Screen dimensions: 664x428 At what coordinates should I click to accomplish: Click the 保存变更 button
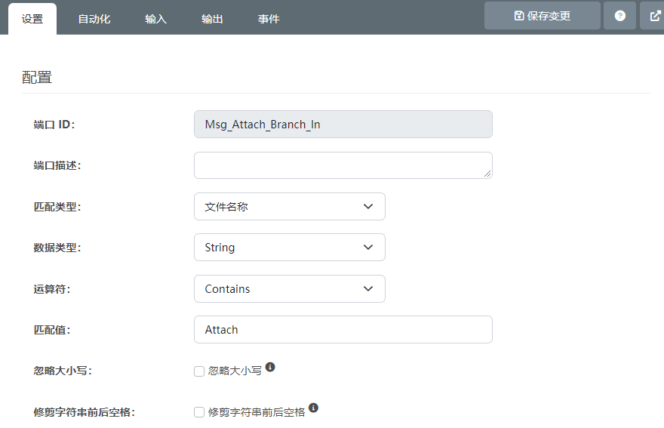tap(542, 16)
